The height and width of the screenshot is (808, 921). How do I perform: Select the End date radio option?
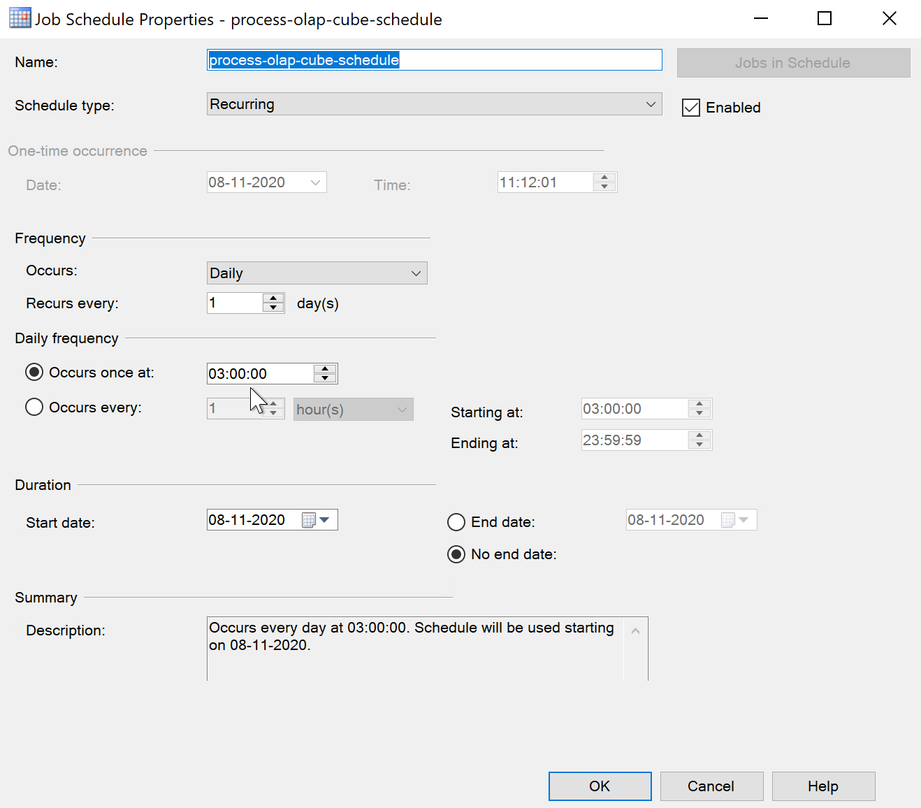[456, 522]
